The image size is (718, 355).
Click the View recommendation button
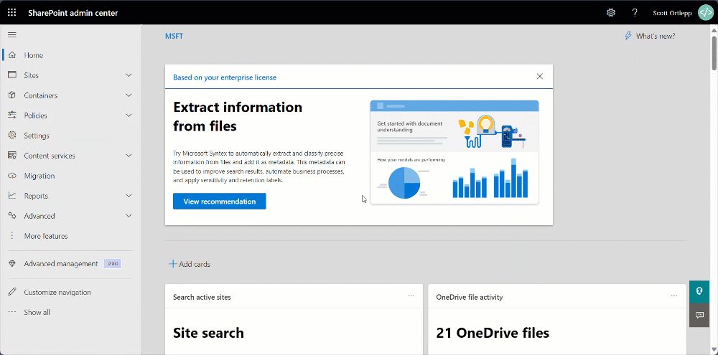pos(219,202)
